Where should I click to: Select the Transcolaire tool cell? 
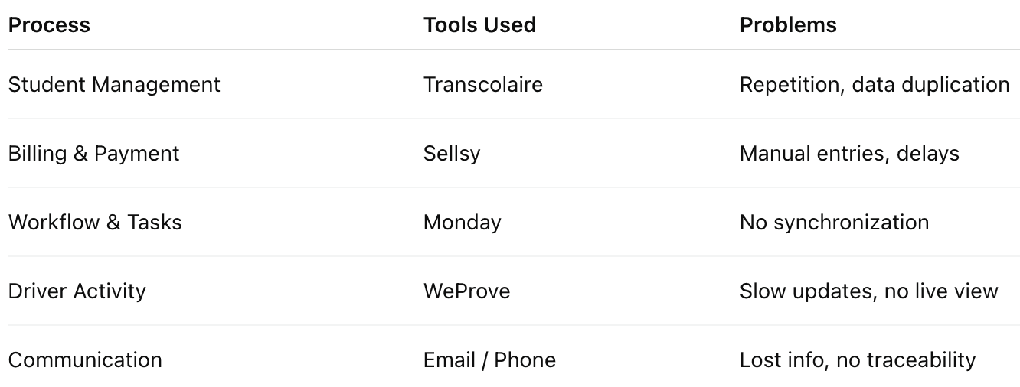[x=483, y=84]
